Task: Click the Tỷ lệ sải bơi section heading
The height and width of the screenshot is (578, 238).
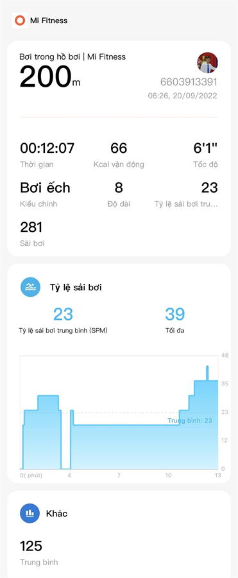Action: tap(76, 288)
